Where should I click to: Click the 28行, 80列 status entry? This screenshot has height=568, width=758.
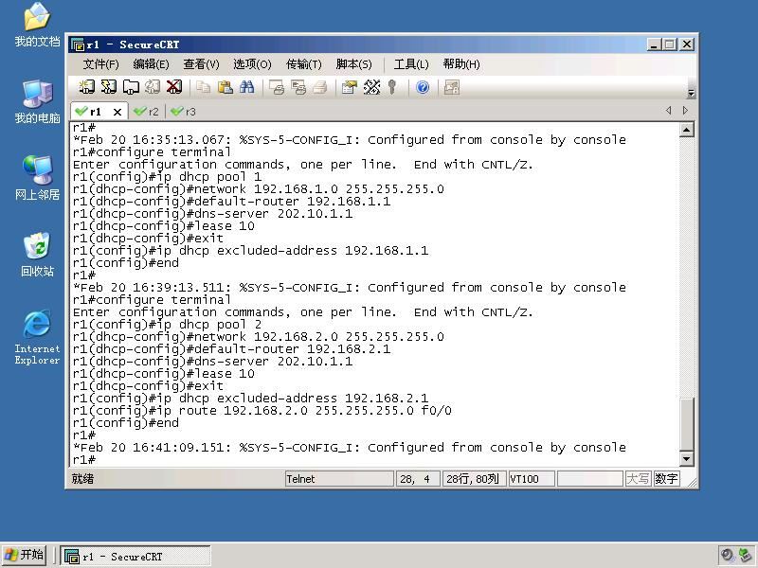coord(475,479)
